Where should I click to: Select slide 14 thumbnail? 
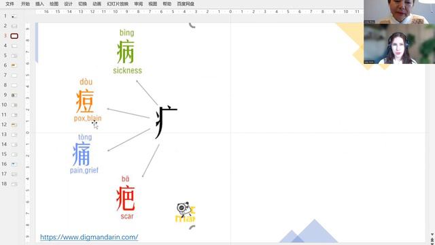pyautogui.click(x=14, y=144)
